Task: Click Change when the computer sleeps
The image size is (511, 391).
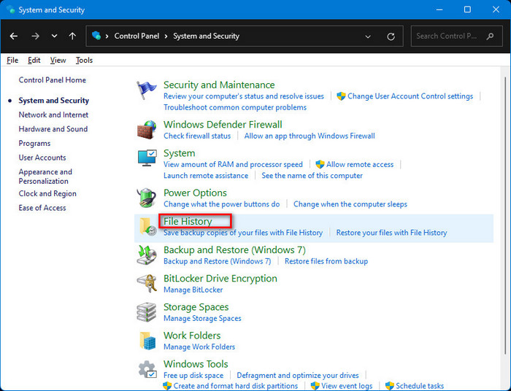Action: (350, 204)
